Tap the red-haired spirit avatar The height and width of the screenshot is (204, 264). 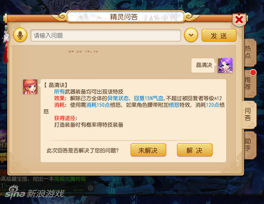[30, 87]
